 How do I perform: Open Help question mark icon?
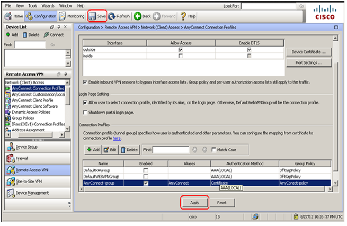click(x=183, y=16)
